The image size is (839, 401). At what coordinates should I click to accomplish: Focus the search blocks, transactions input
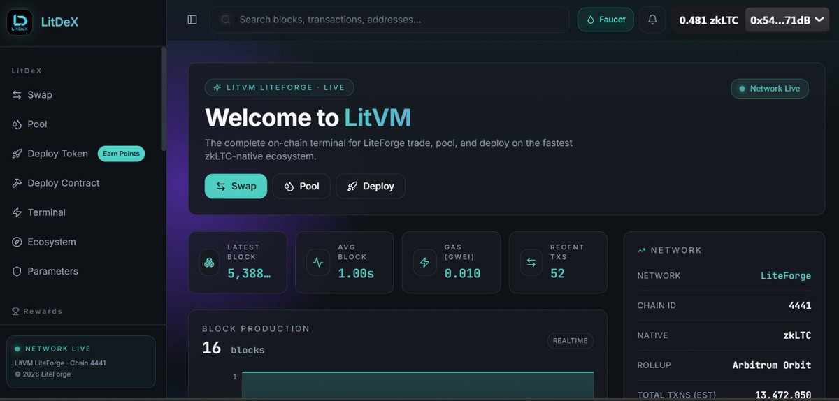pyautogui.click(x=389, y=20)
